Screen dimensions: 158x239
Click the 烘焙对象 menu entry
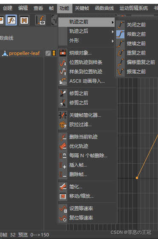point(87,53)
